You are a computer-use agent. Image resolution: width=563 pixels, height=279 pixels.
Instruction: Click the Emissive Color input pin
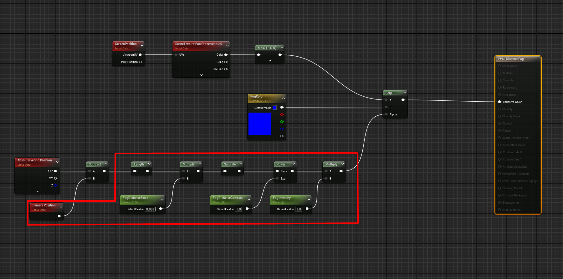coord(500,102)
